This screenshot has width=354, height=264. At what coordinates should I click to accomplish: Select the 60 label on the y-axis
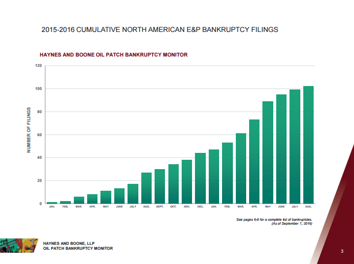[x=39, y=135]
